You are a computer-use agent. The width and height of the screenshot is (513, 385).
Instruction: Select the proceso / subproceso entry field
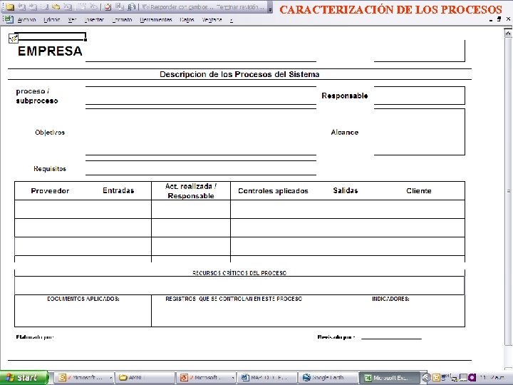click(201, 96)
